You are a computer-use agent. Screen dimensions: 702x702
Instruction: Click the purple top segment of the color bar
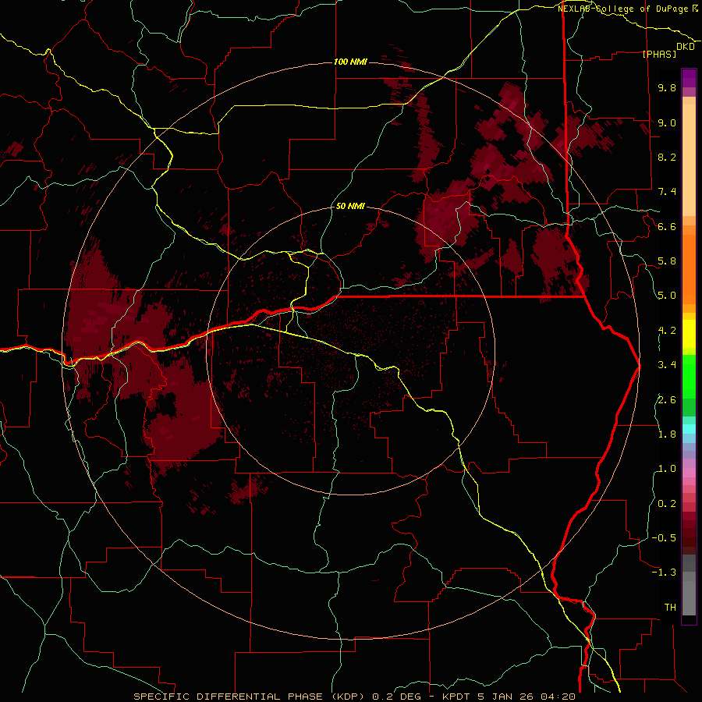click(689, 78)
